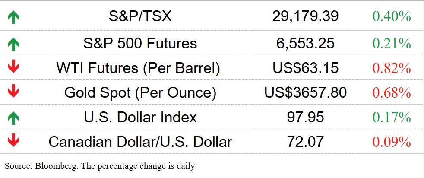Click the 6,553.25 futures value
The width and height of the screenshot is (424, 178).
click(x=305, y=43)
